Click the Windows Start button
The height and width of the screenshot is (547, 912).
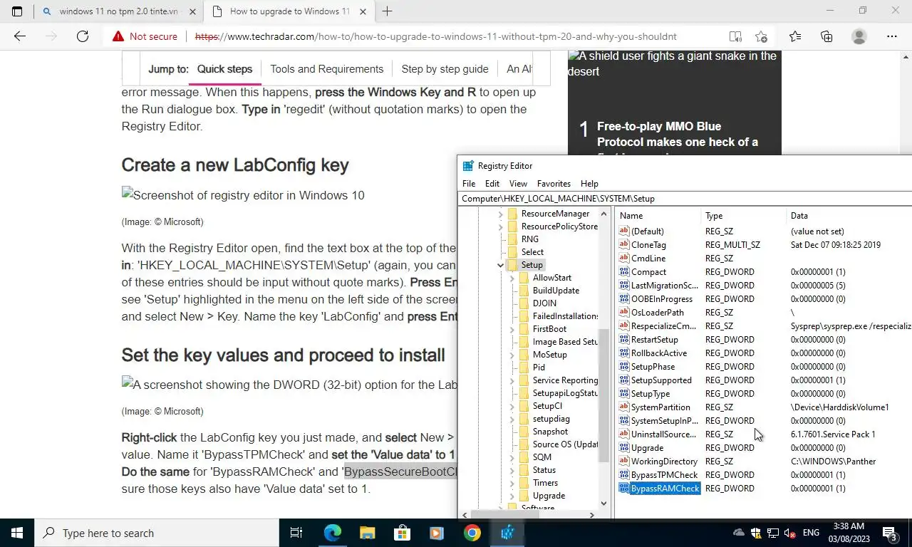pyautogui.click(x=17, y=533)
